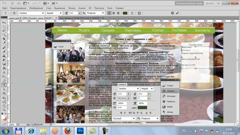Select the Pen tool

click(x=4, y=81)
